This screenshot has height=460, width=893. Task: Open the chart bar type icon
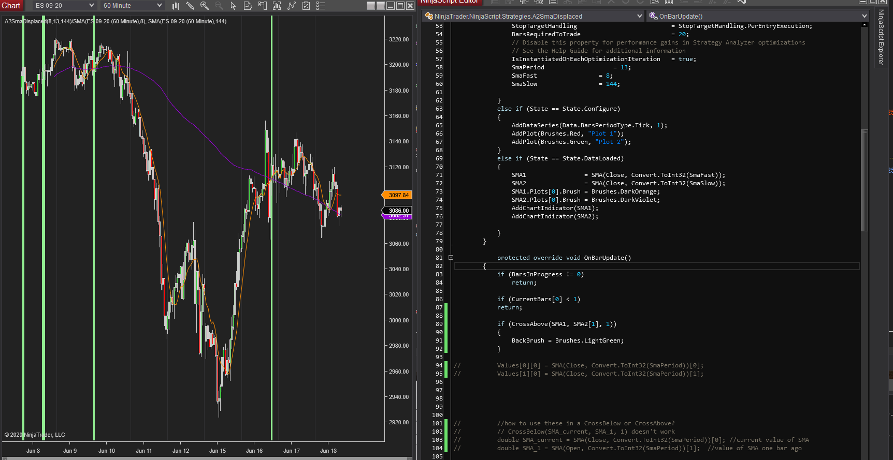tap(176, 6)
